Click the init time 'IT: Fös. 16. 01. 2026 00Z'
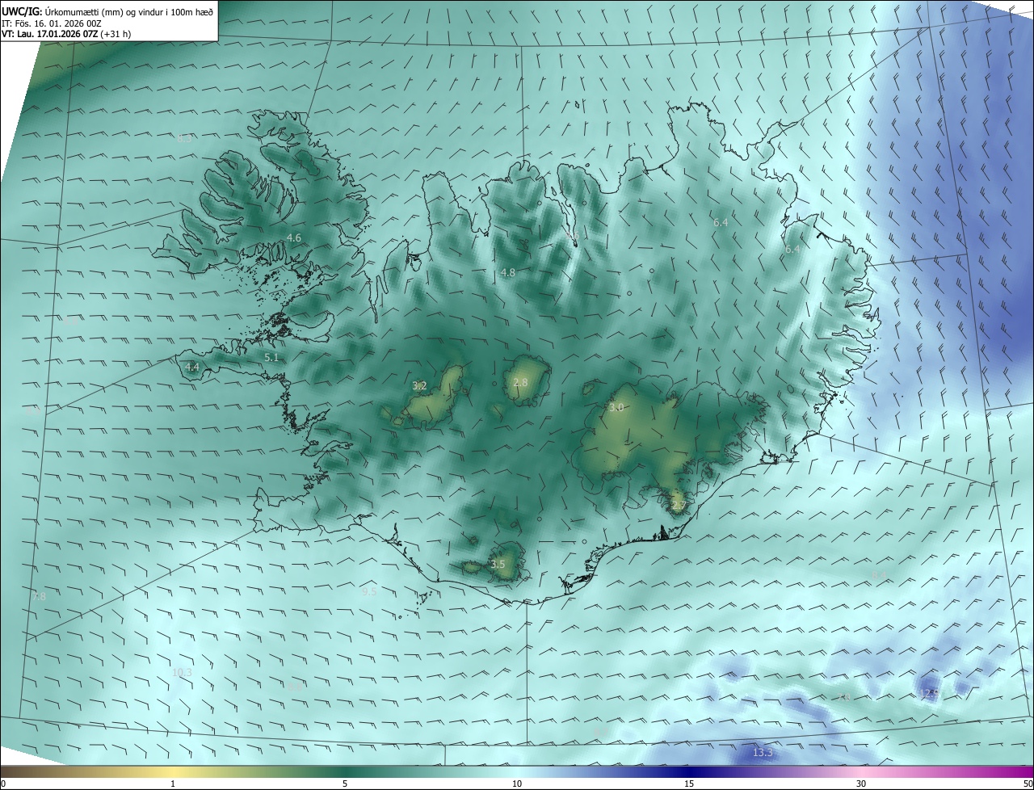Screen dimensions: 1034x790 point(52,23)
